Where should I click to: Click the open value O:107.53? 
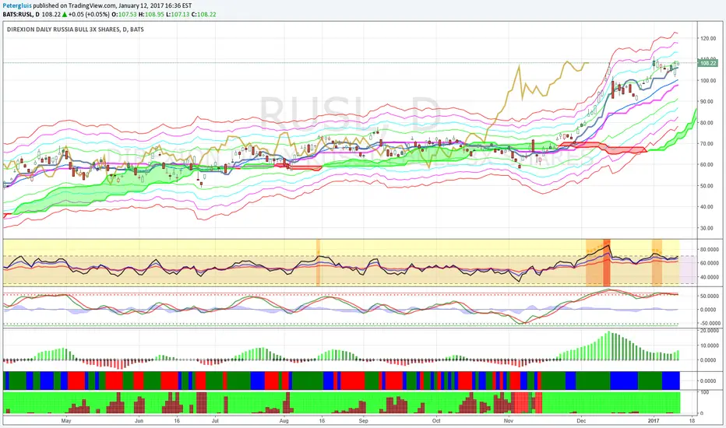coord(124,14)
